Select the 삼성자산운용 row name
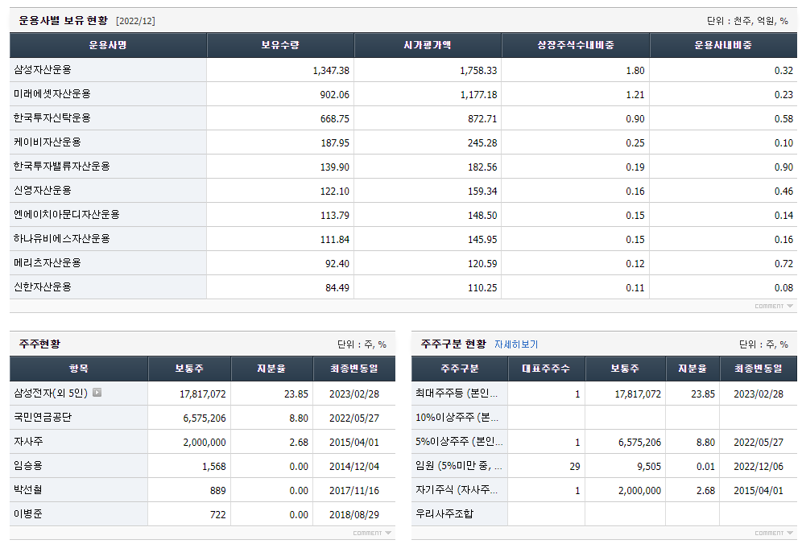The image size is (802, 544). [43, 69]
